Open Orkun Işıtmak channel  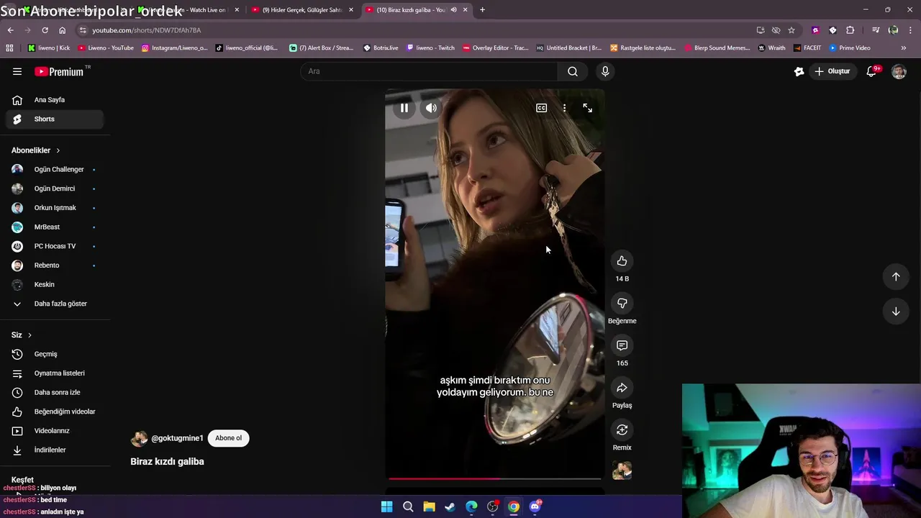coord(55,208)
